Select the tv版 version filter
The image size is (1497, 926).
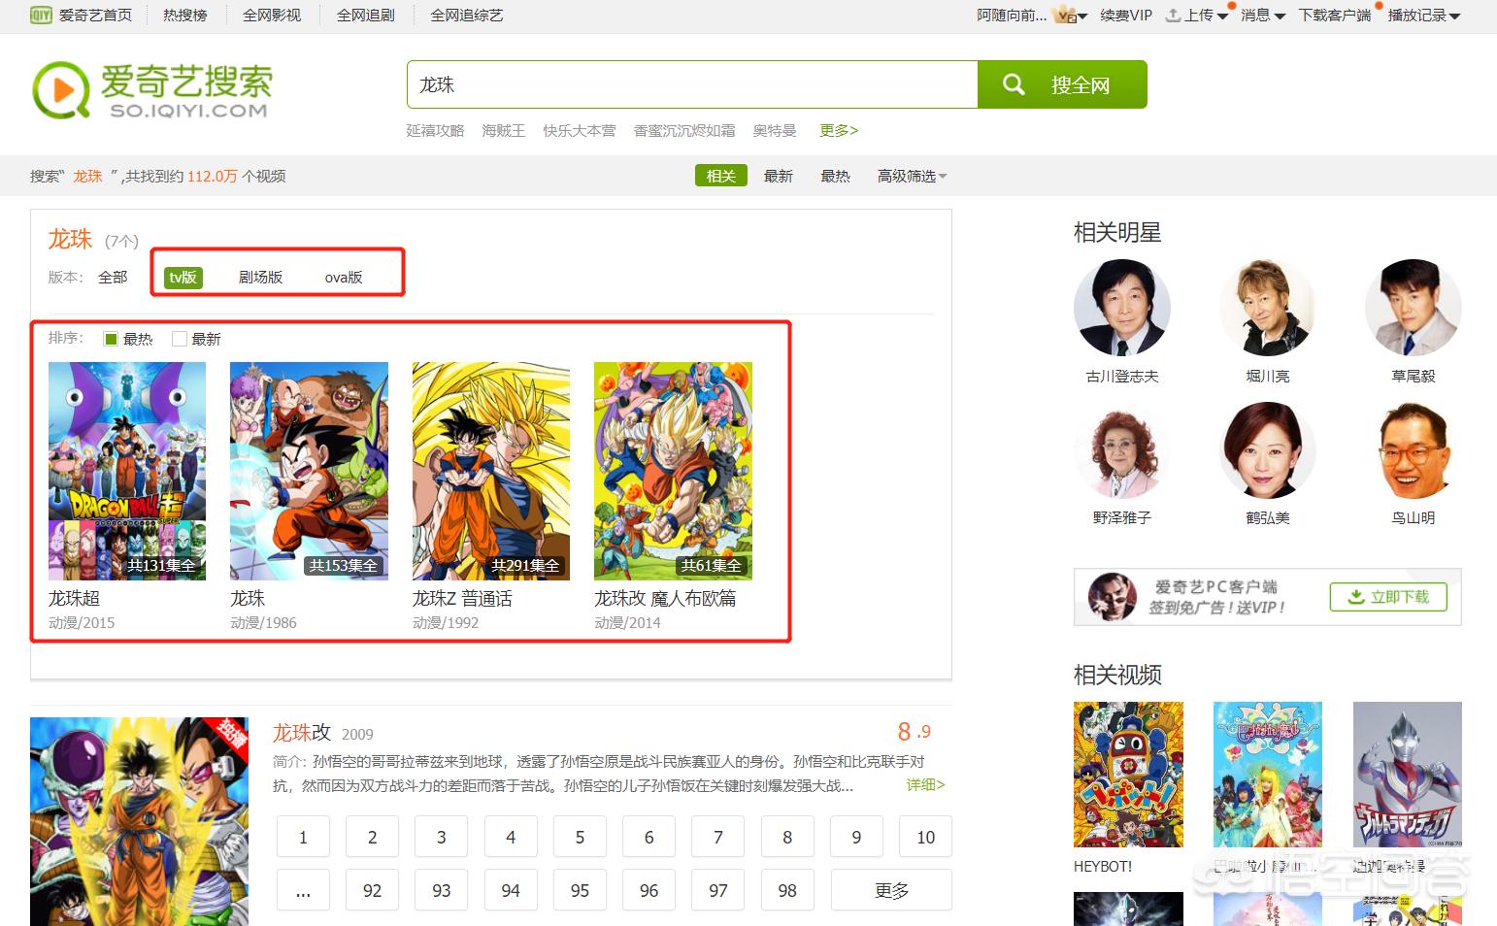(183, 277)
